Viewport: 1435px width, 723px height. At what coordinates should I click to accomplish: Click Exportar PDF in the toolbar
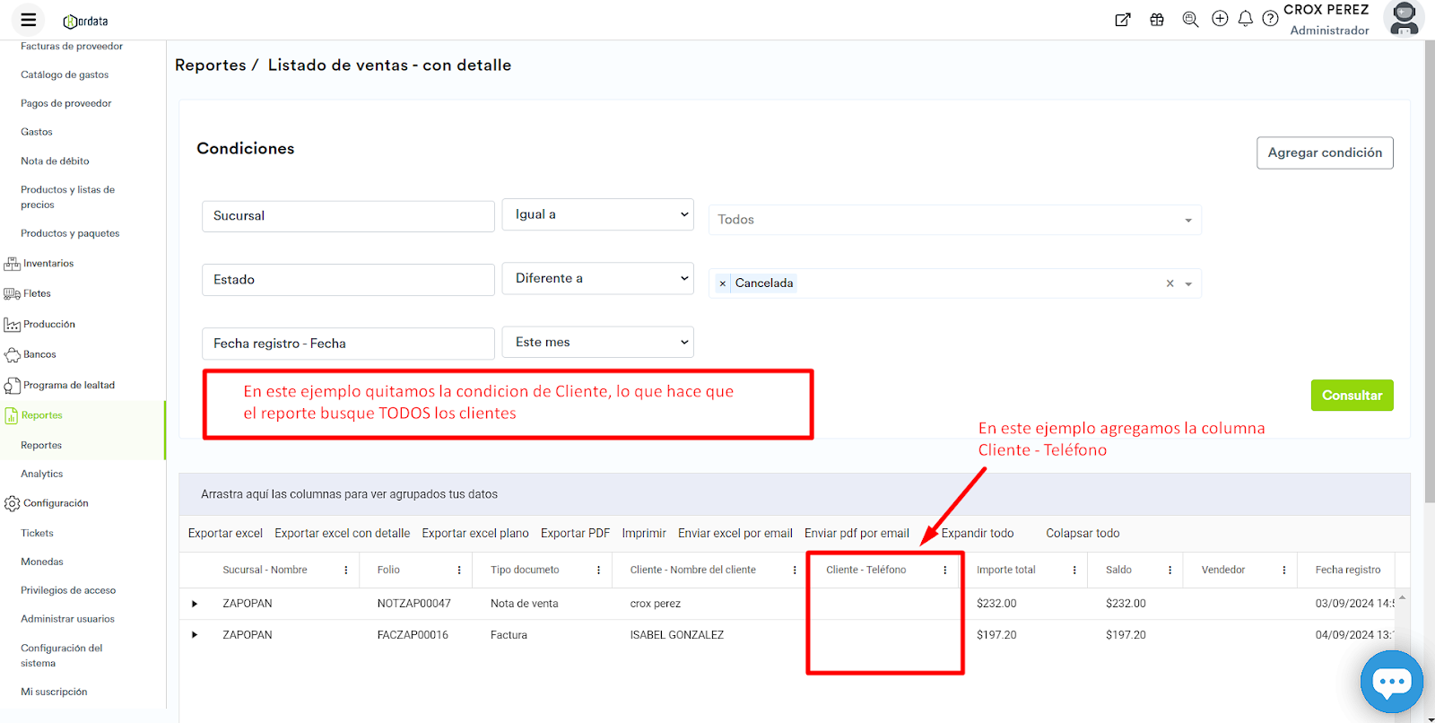tap(575, 533)
